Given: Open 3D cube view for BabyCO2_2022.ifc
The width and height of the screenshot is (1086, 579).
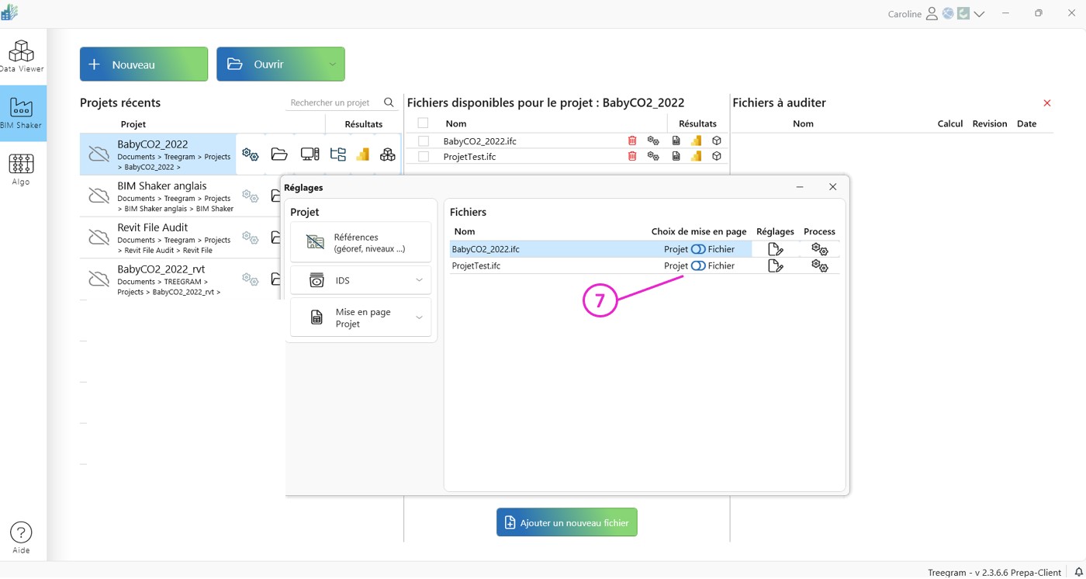Looking at the screenshot, I should click(x=717, y=140).
